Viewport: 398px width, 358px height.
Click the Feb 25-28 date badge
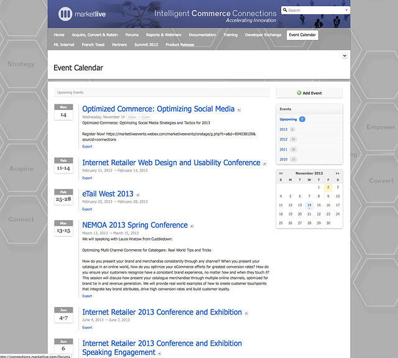(x=63, y=196)
